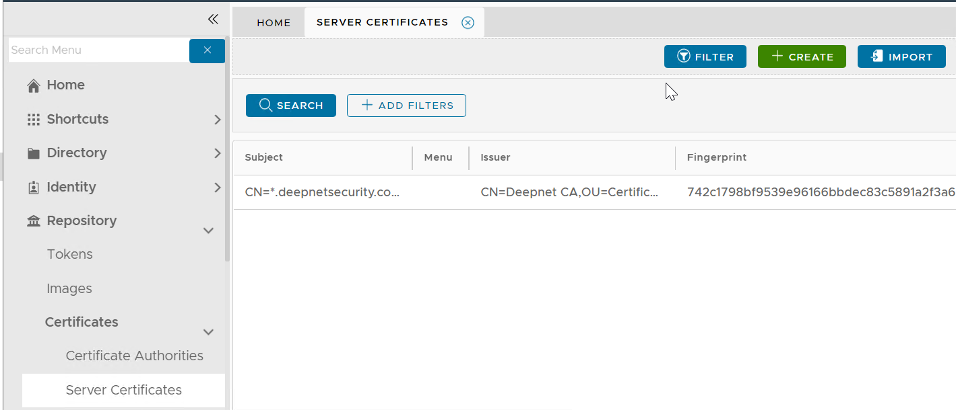
Task: Open Certificate Authorities from the menu
Action: pyautogui.click(x=134, y=356)
